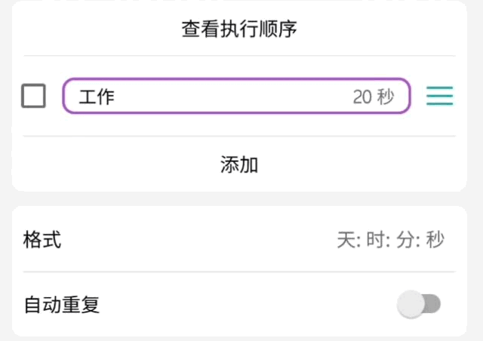Click the 工作 timer name text
483x341 pixels.
(x=97, y=97)
